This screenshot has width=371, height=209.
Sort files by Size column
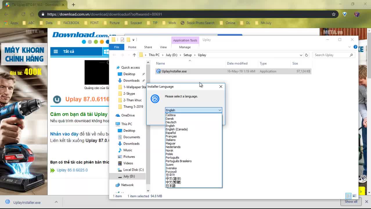click(x=295, y=63)
